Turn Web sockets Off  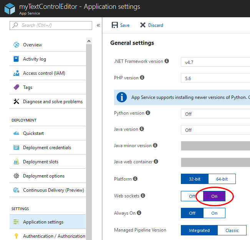pos(192,196)
